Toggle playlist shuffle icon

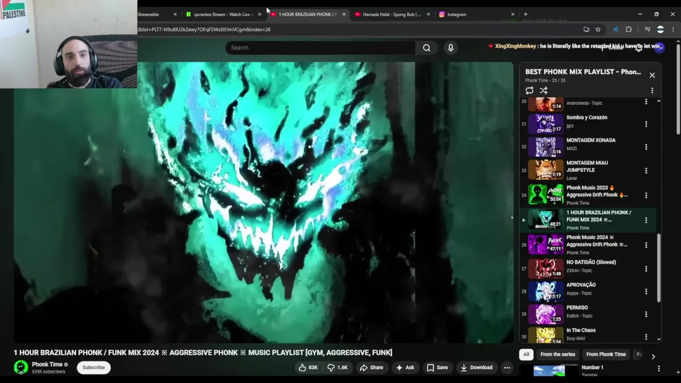coord(543,90)
